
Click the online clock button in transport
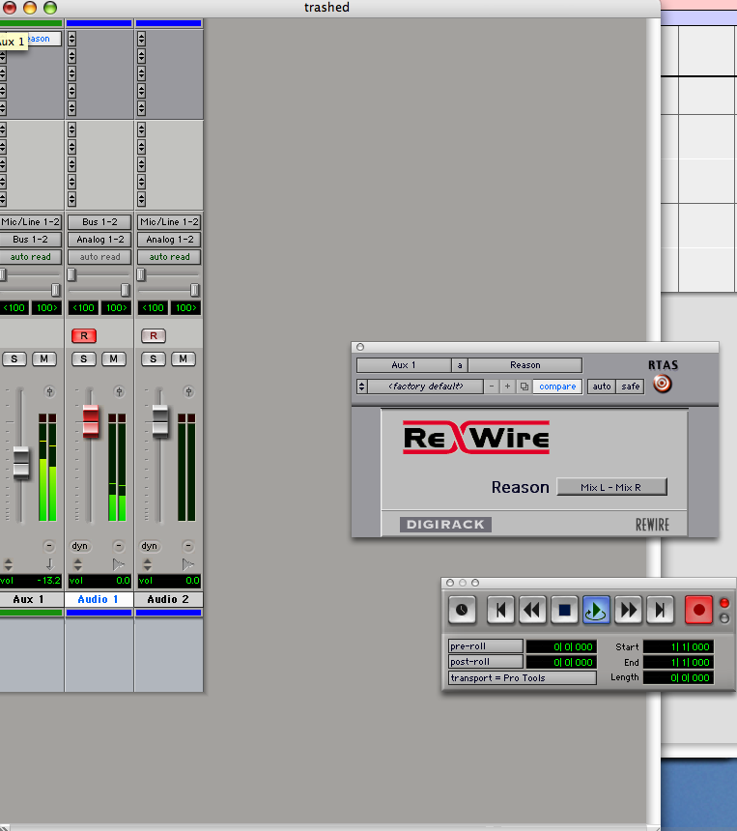[x=463, y=610]
